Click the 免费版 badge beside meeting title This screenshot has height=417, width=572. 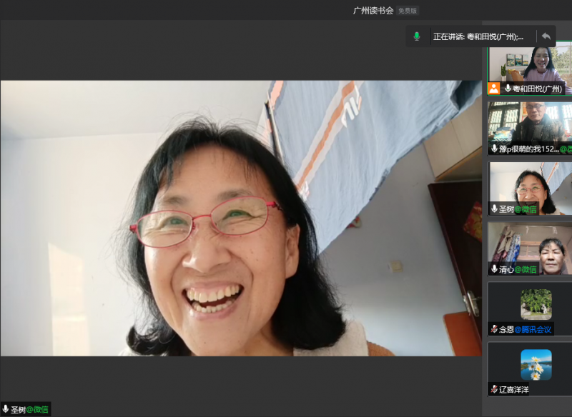(408, 11)
